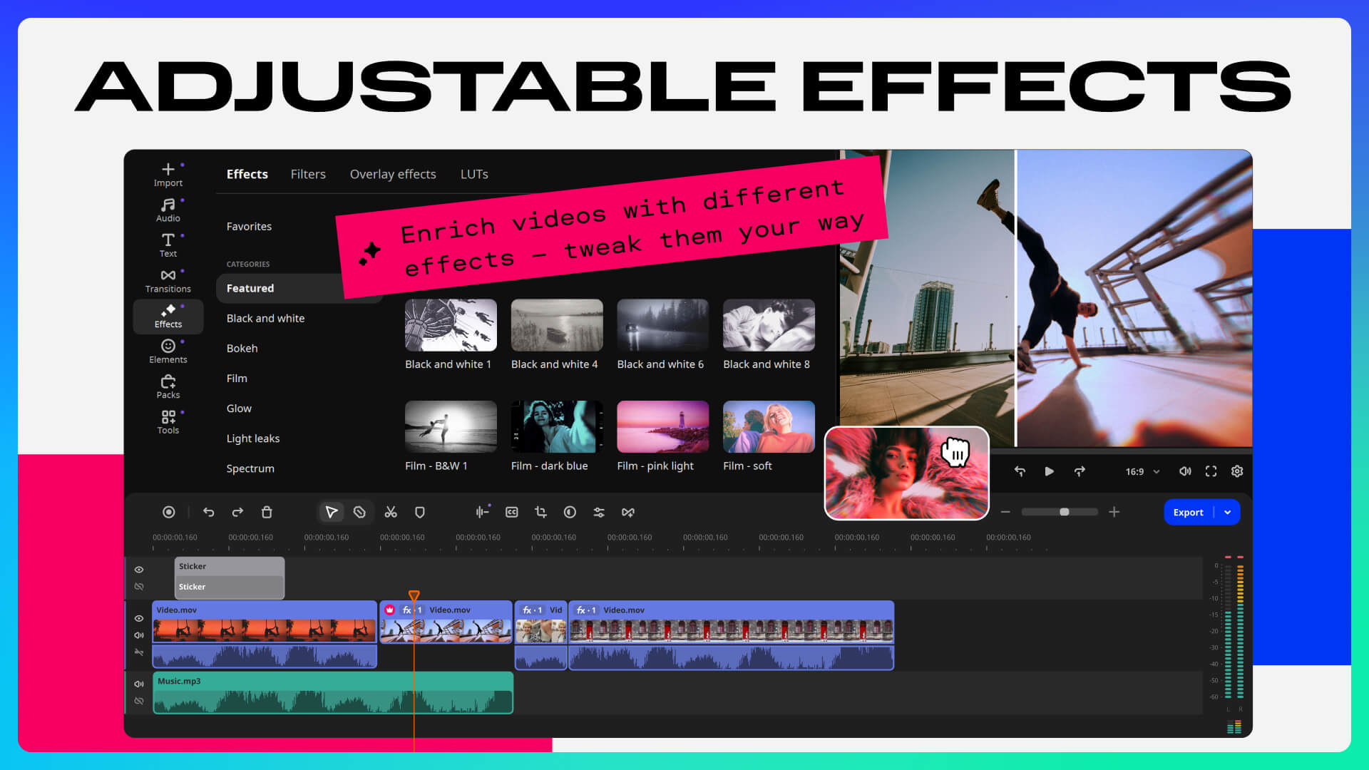Open color correction from the toolbar
The width and height of the screenshot is (1369, 770).
(x=570, y=512)
